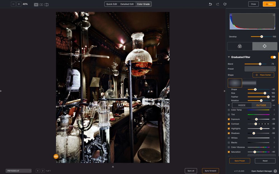Click the histogram display
The width and height of the screenshot is (279, 174).
[252, 21]
